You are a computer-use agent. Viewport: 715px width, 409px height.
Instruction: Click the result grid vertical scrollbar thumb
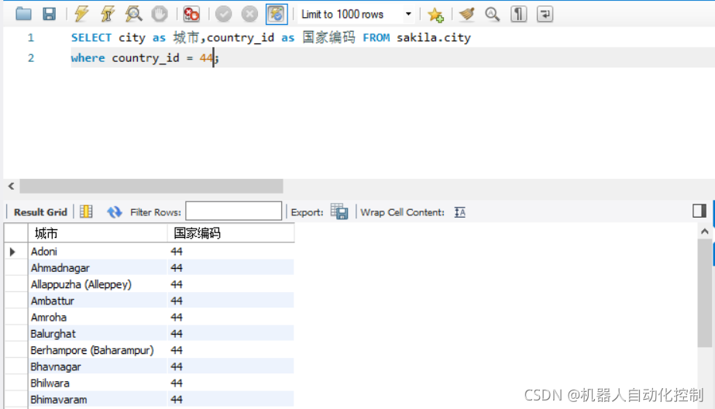click(705, 293)
